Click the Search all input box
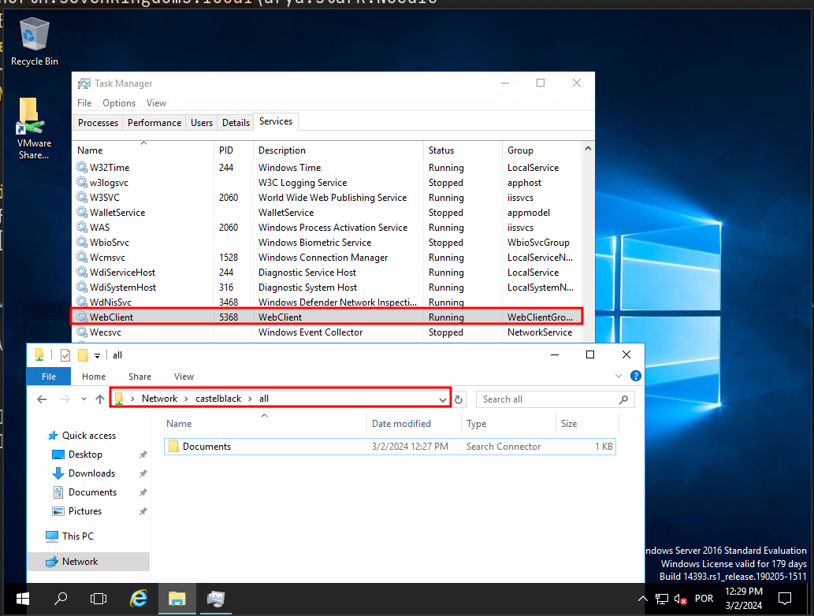This screenshot has height=616, width=814. click(548, 399)
